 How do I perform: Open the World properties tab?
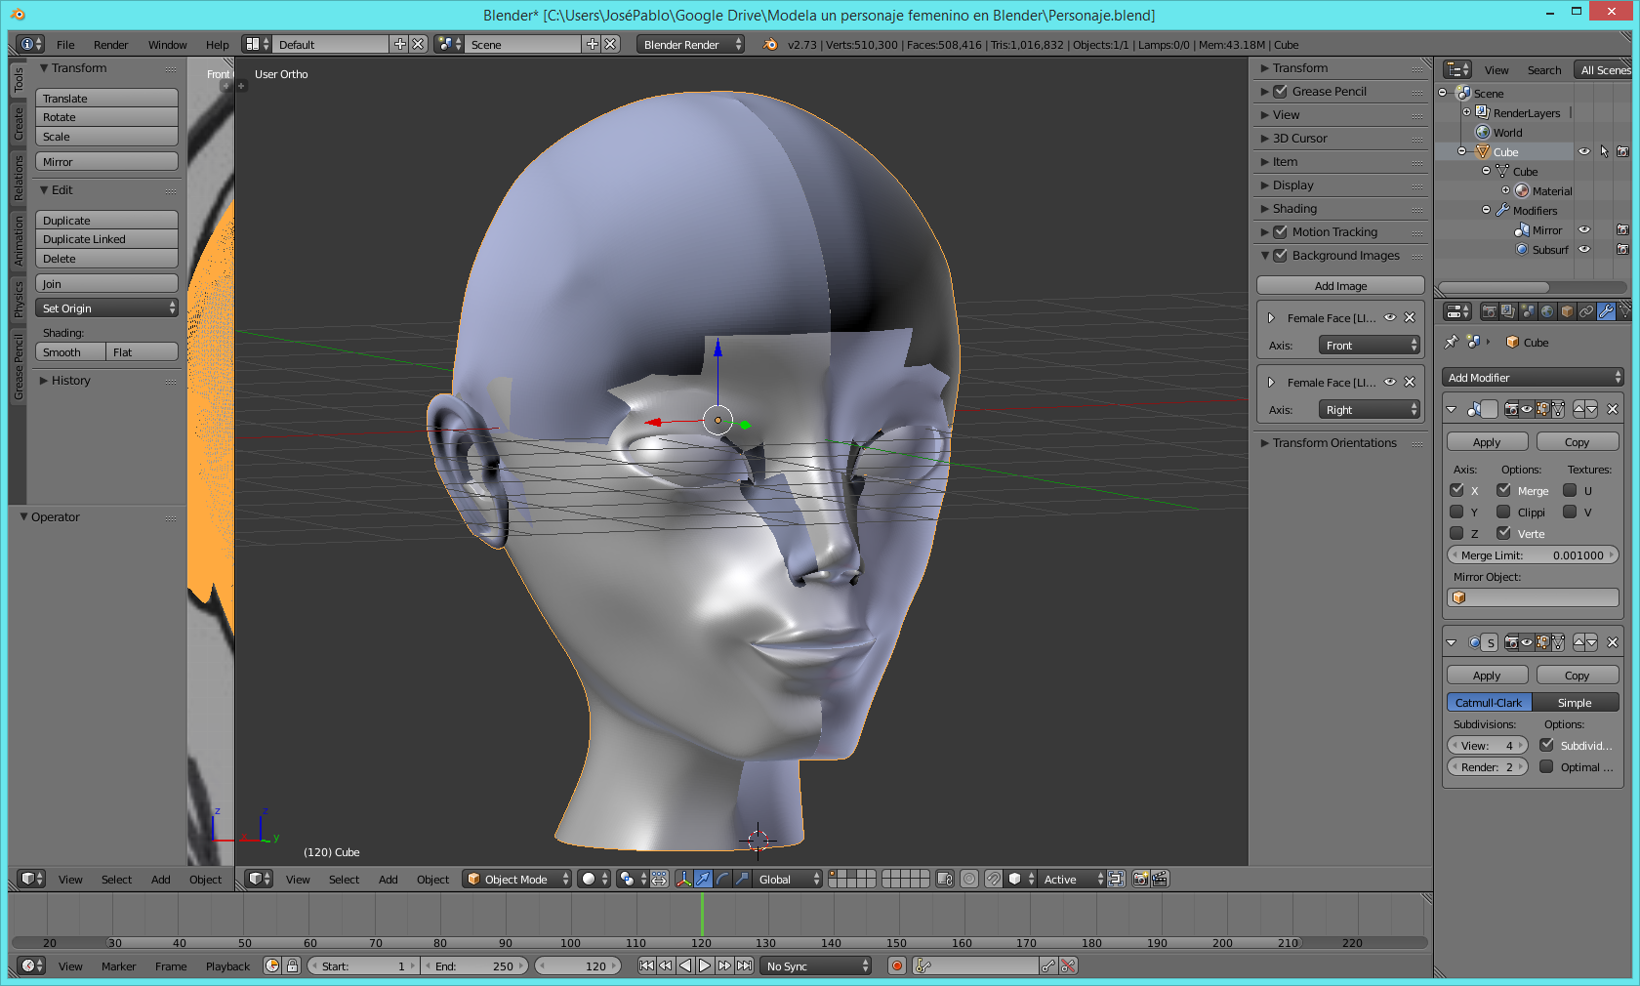[x=1547, y=312]
